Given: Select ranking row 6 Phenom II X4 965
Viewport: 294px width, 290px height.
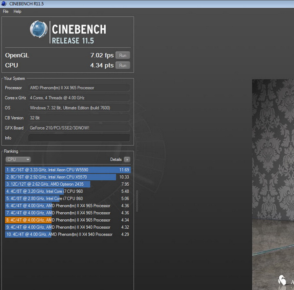Looking at the screenshot, I should (68, 206).
